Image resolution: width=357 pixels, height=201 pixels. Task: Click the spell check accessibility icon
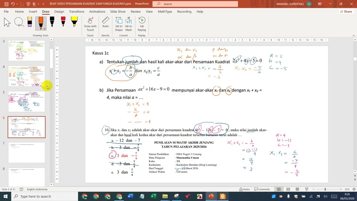(21, 189)
